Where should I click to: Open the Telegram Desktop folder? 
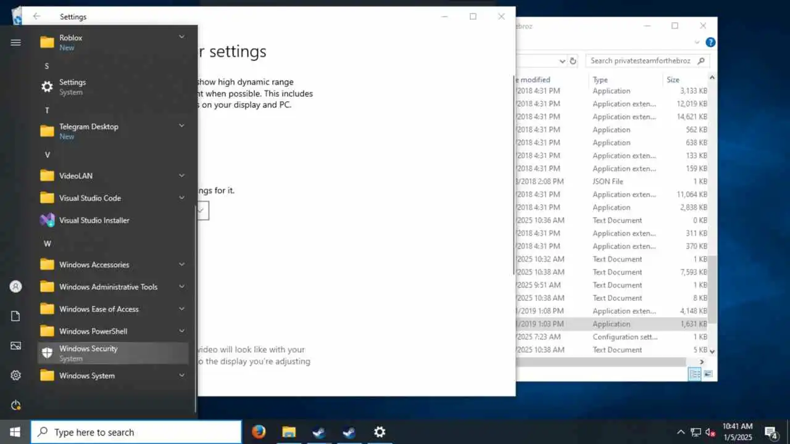pyautogui.click(x=113, y=131)
